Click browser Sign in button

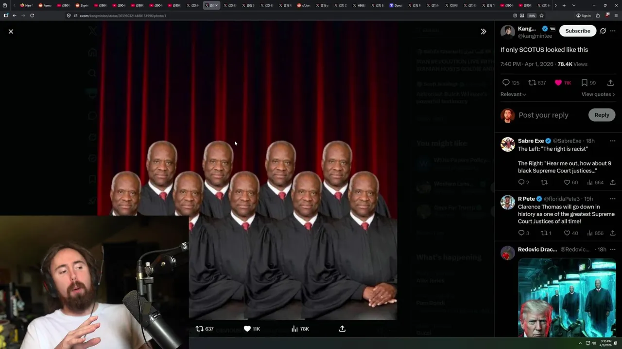[x=584, y=16]
